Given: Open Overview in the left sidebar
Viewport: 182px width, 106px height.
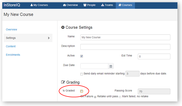Looking at the screenshot, I should pyautogui.click(x=12, y=29).
